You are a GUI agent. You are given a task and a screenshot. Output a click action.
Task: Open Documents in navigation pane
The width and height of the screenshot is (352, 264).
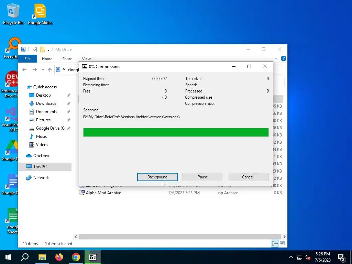pyautogui.click(x=46, y=112)
